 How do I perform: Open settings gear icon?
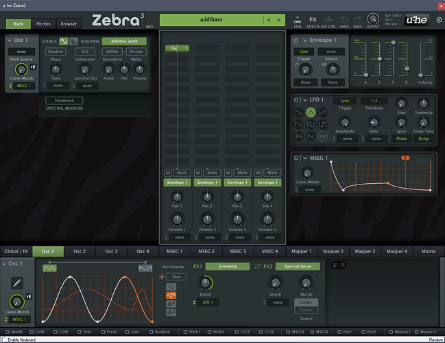pyautogui.click(x=439, y=20)
